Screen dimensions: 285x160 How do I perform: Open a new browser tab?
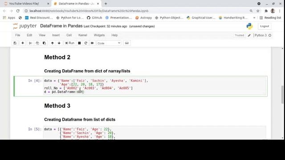(x=106, y=4)
